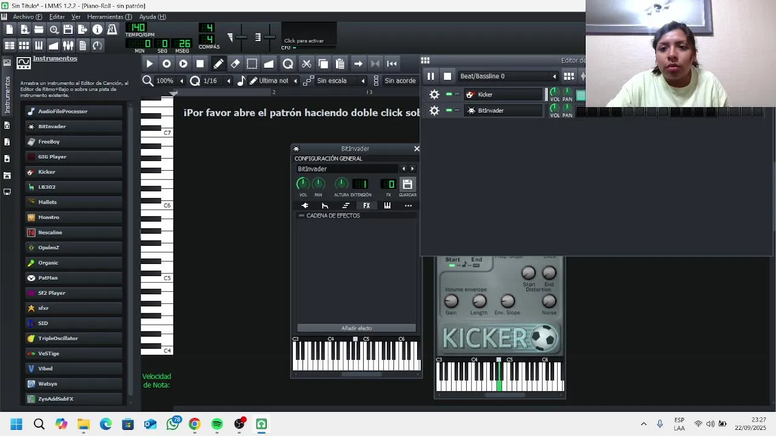Play the piano roll pattern
Screen dimensions: 776x436
click(150, 64)
